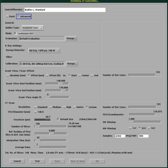Click the 10.20 mm slice length text
The image size is (168, 168).
click(74, 123)
